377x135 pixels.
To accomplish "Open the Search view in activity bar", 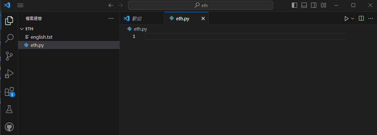I will click(x=9, y=38).
